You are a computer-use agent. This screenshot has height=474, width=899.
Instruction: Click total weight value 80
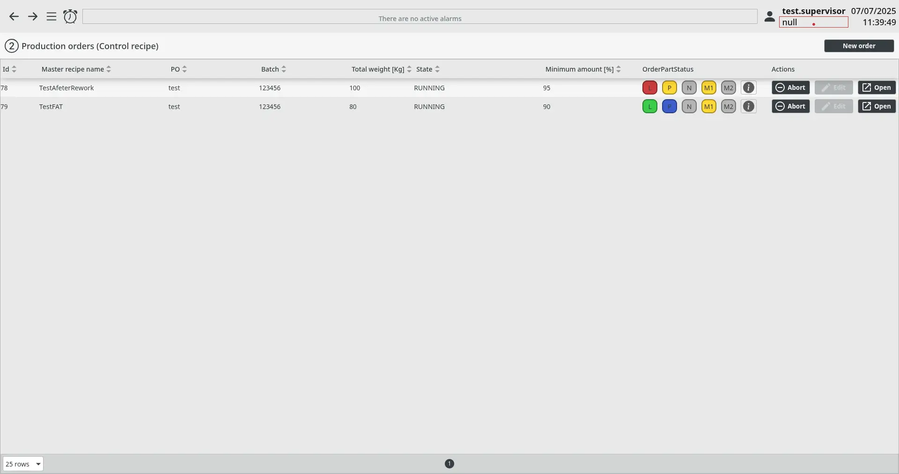[353, 107]
